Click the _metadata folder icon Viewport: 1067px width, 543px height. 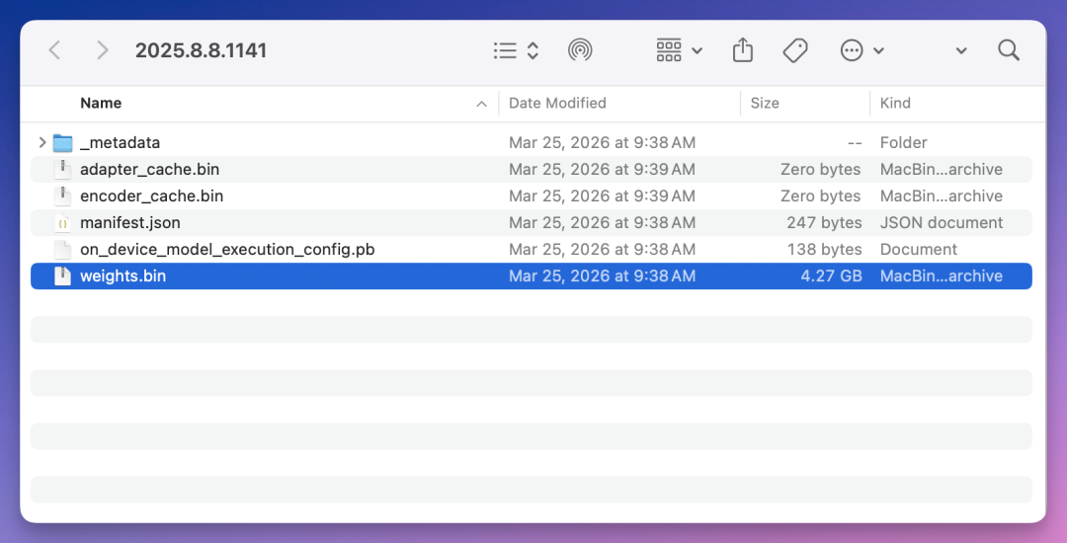click(62, 143)
